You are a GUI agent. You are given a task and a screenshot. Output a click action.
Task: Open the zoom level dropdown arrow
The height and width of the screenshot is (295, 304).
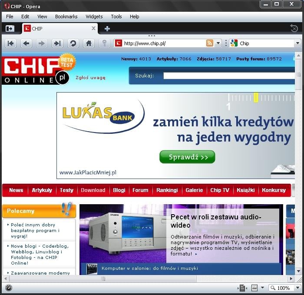[x=298, y=288]
